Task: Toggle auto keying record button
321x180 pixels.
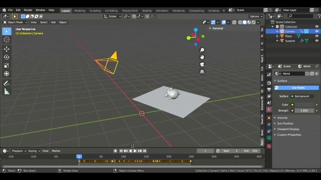Action: pyautogui.click(x=115, y=151)
